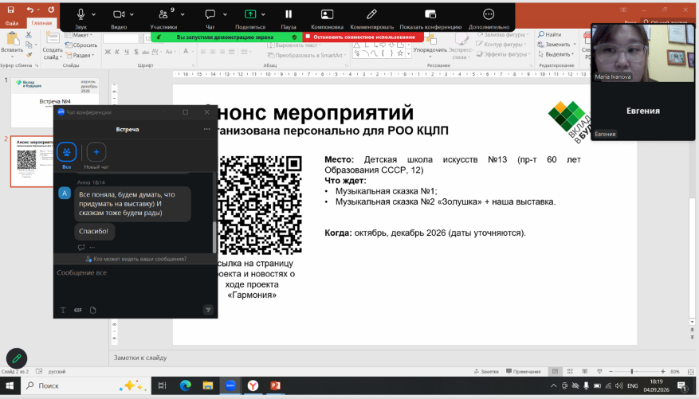The width and height of the screenshot is (699, 399).
Task: Click Вставить paste button
Action: click(x=12, y=44)
